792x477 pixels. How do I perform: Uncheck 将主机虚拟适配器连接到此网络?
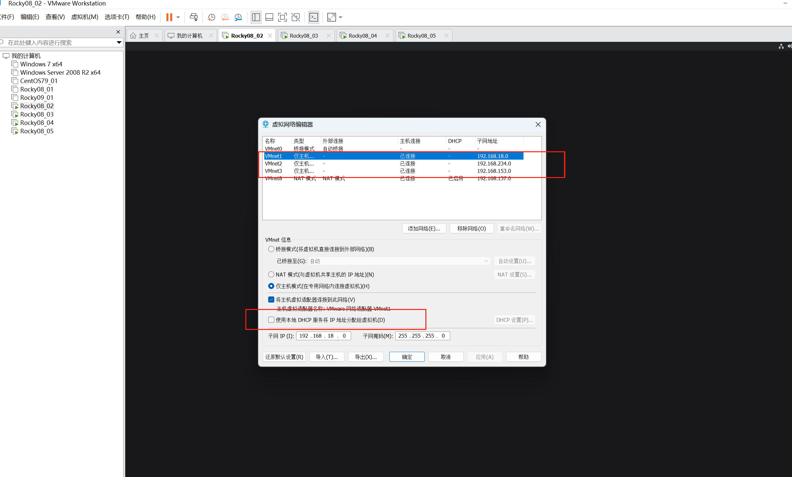(271, 300)
